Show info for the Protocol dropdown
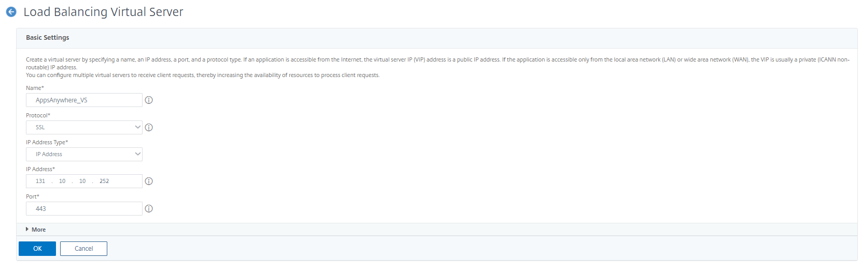The width and height of the screenshot is (861, 274). [x=149, y=127]
